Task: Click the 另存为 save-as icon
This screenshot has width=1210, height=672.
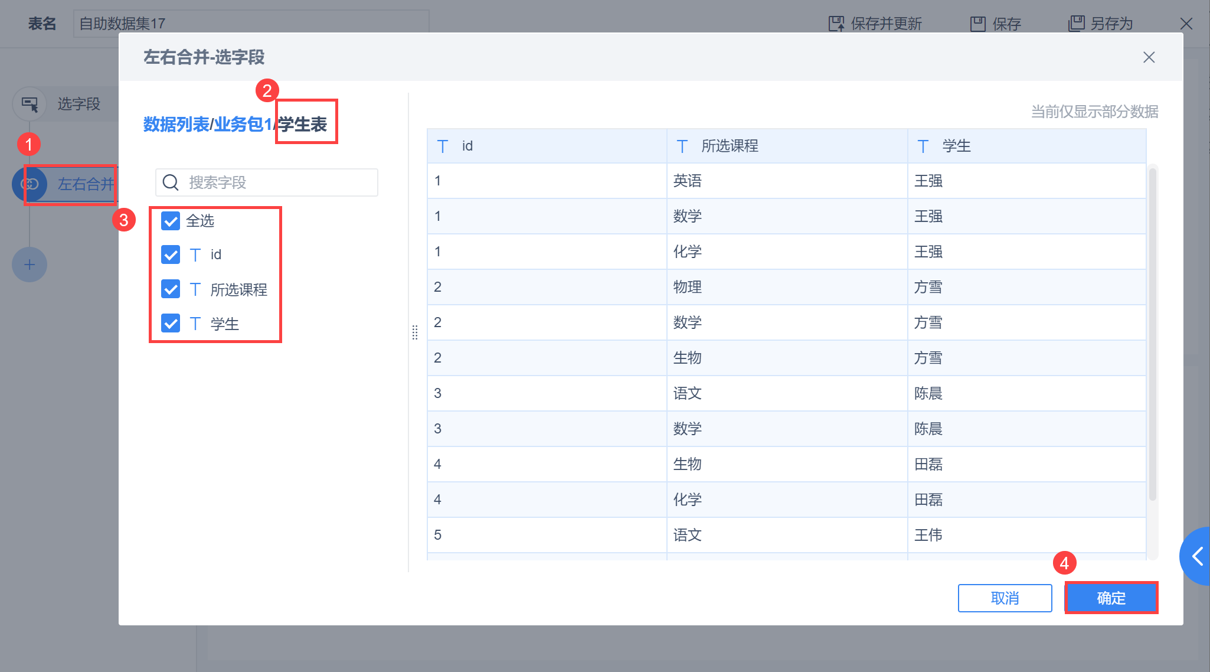Action: (x=1078, y=23)
